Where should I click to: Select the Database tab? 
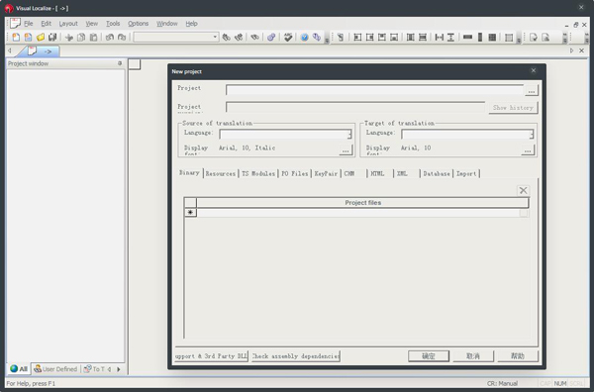point(437,174)
